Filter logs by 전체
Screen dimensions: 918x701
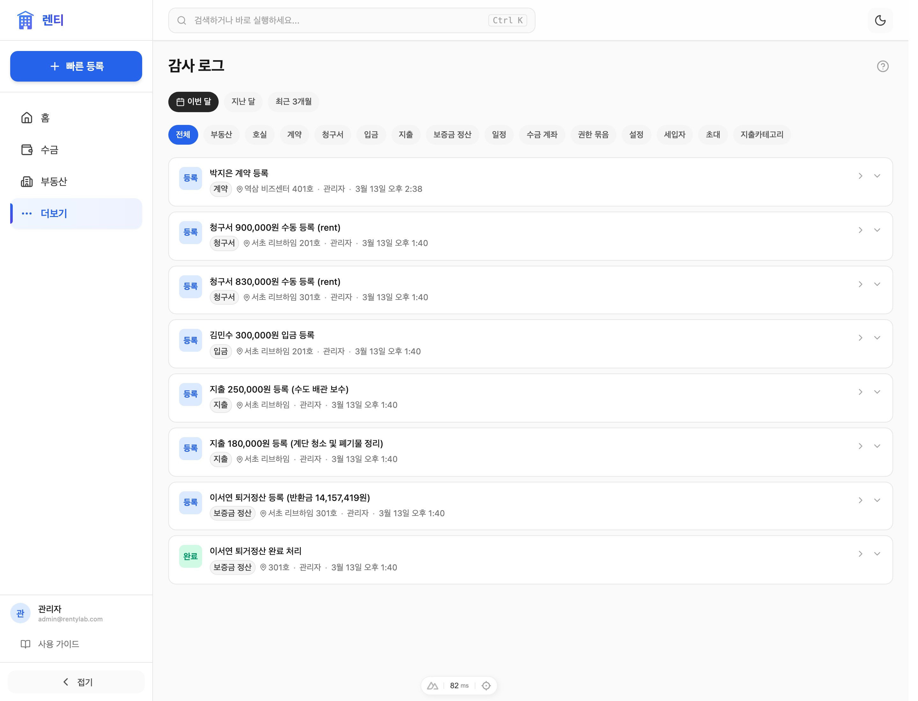(x=183, y=135)
